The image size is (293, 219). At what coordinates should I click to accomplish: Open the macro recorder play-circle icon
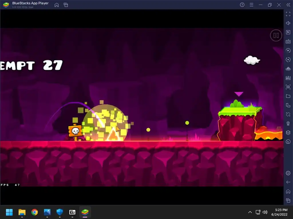coord(288,50)
